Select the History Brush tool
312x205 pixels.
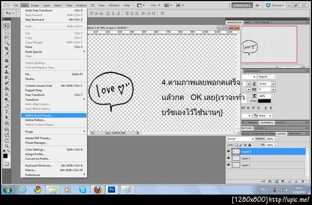coord(7,77)
